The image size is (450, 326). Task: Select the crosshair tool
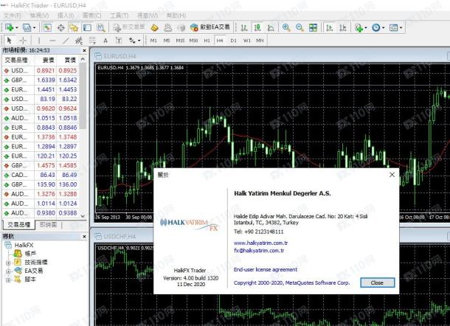pos(23,41)
